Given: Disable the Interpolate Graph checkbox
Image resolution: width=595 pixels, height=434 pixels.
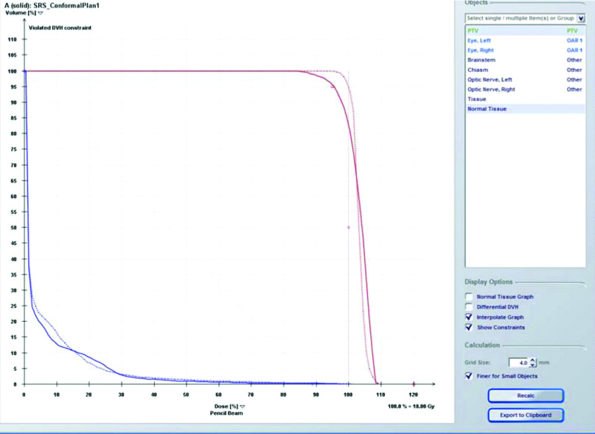Looking at the screenshot, I should [x=469, y=317].
